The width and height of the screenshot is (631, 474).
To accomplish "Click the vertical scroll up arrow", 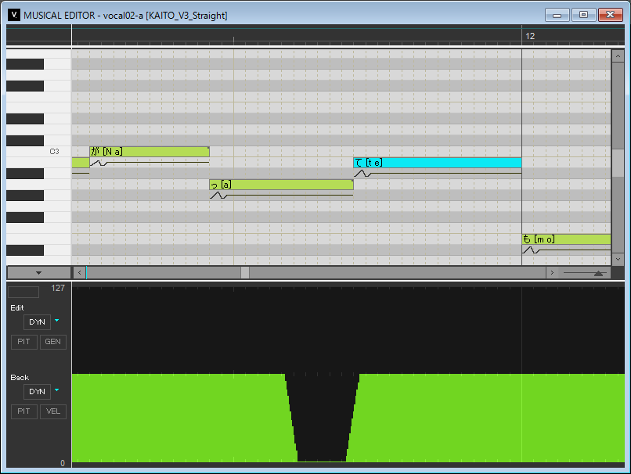I will point(618,56).
